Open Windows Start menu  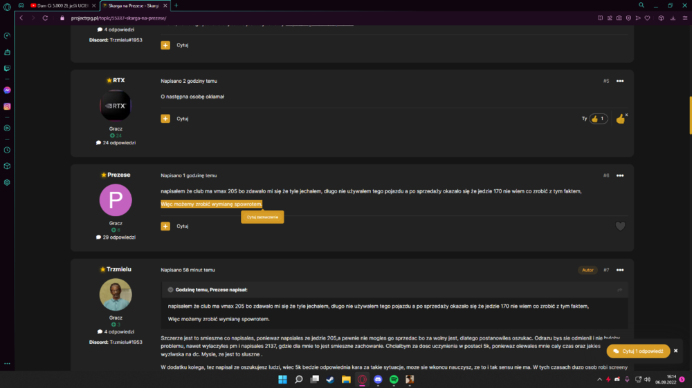click(x=282, y=379)
